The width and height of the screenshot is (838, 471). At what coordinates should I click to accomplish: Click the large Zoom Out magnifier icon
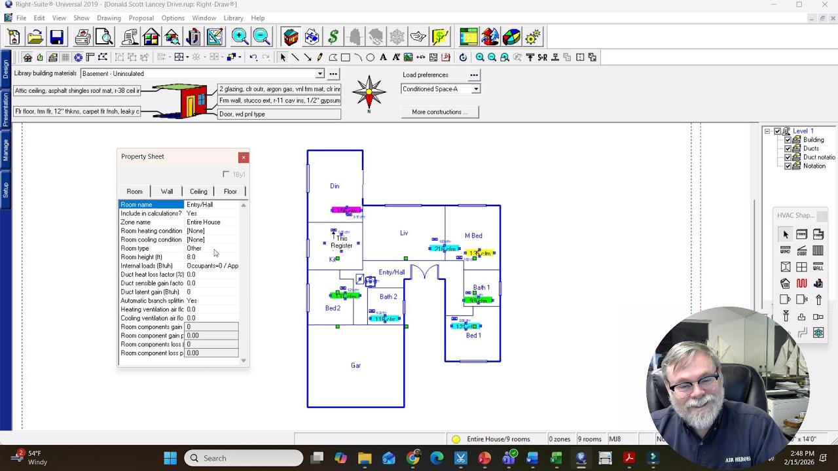pos(261,37)
